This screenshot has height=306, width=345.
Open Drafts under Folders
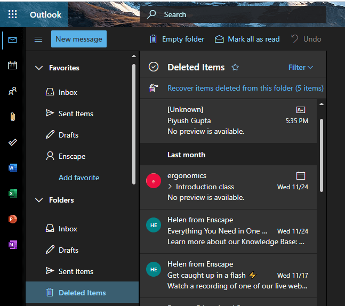pyautogui.click(x=82, y=250)
